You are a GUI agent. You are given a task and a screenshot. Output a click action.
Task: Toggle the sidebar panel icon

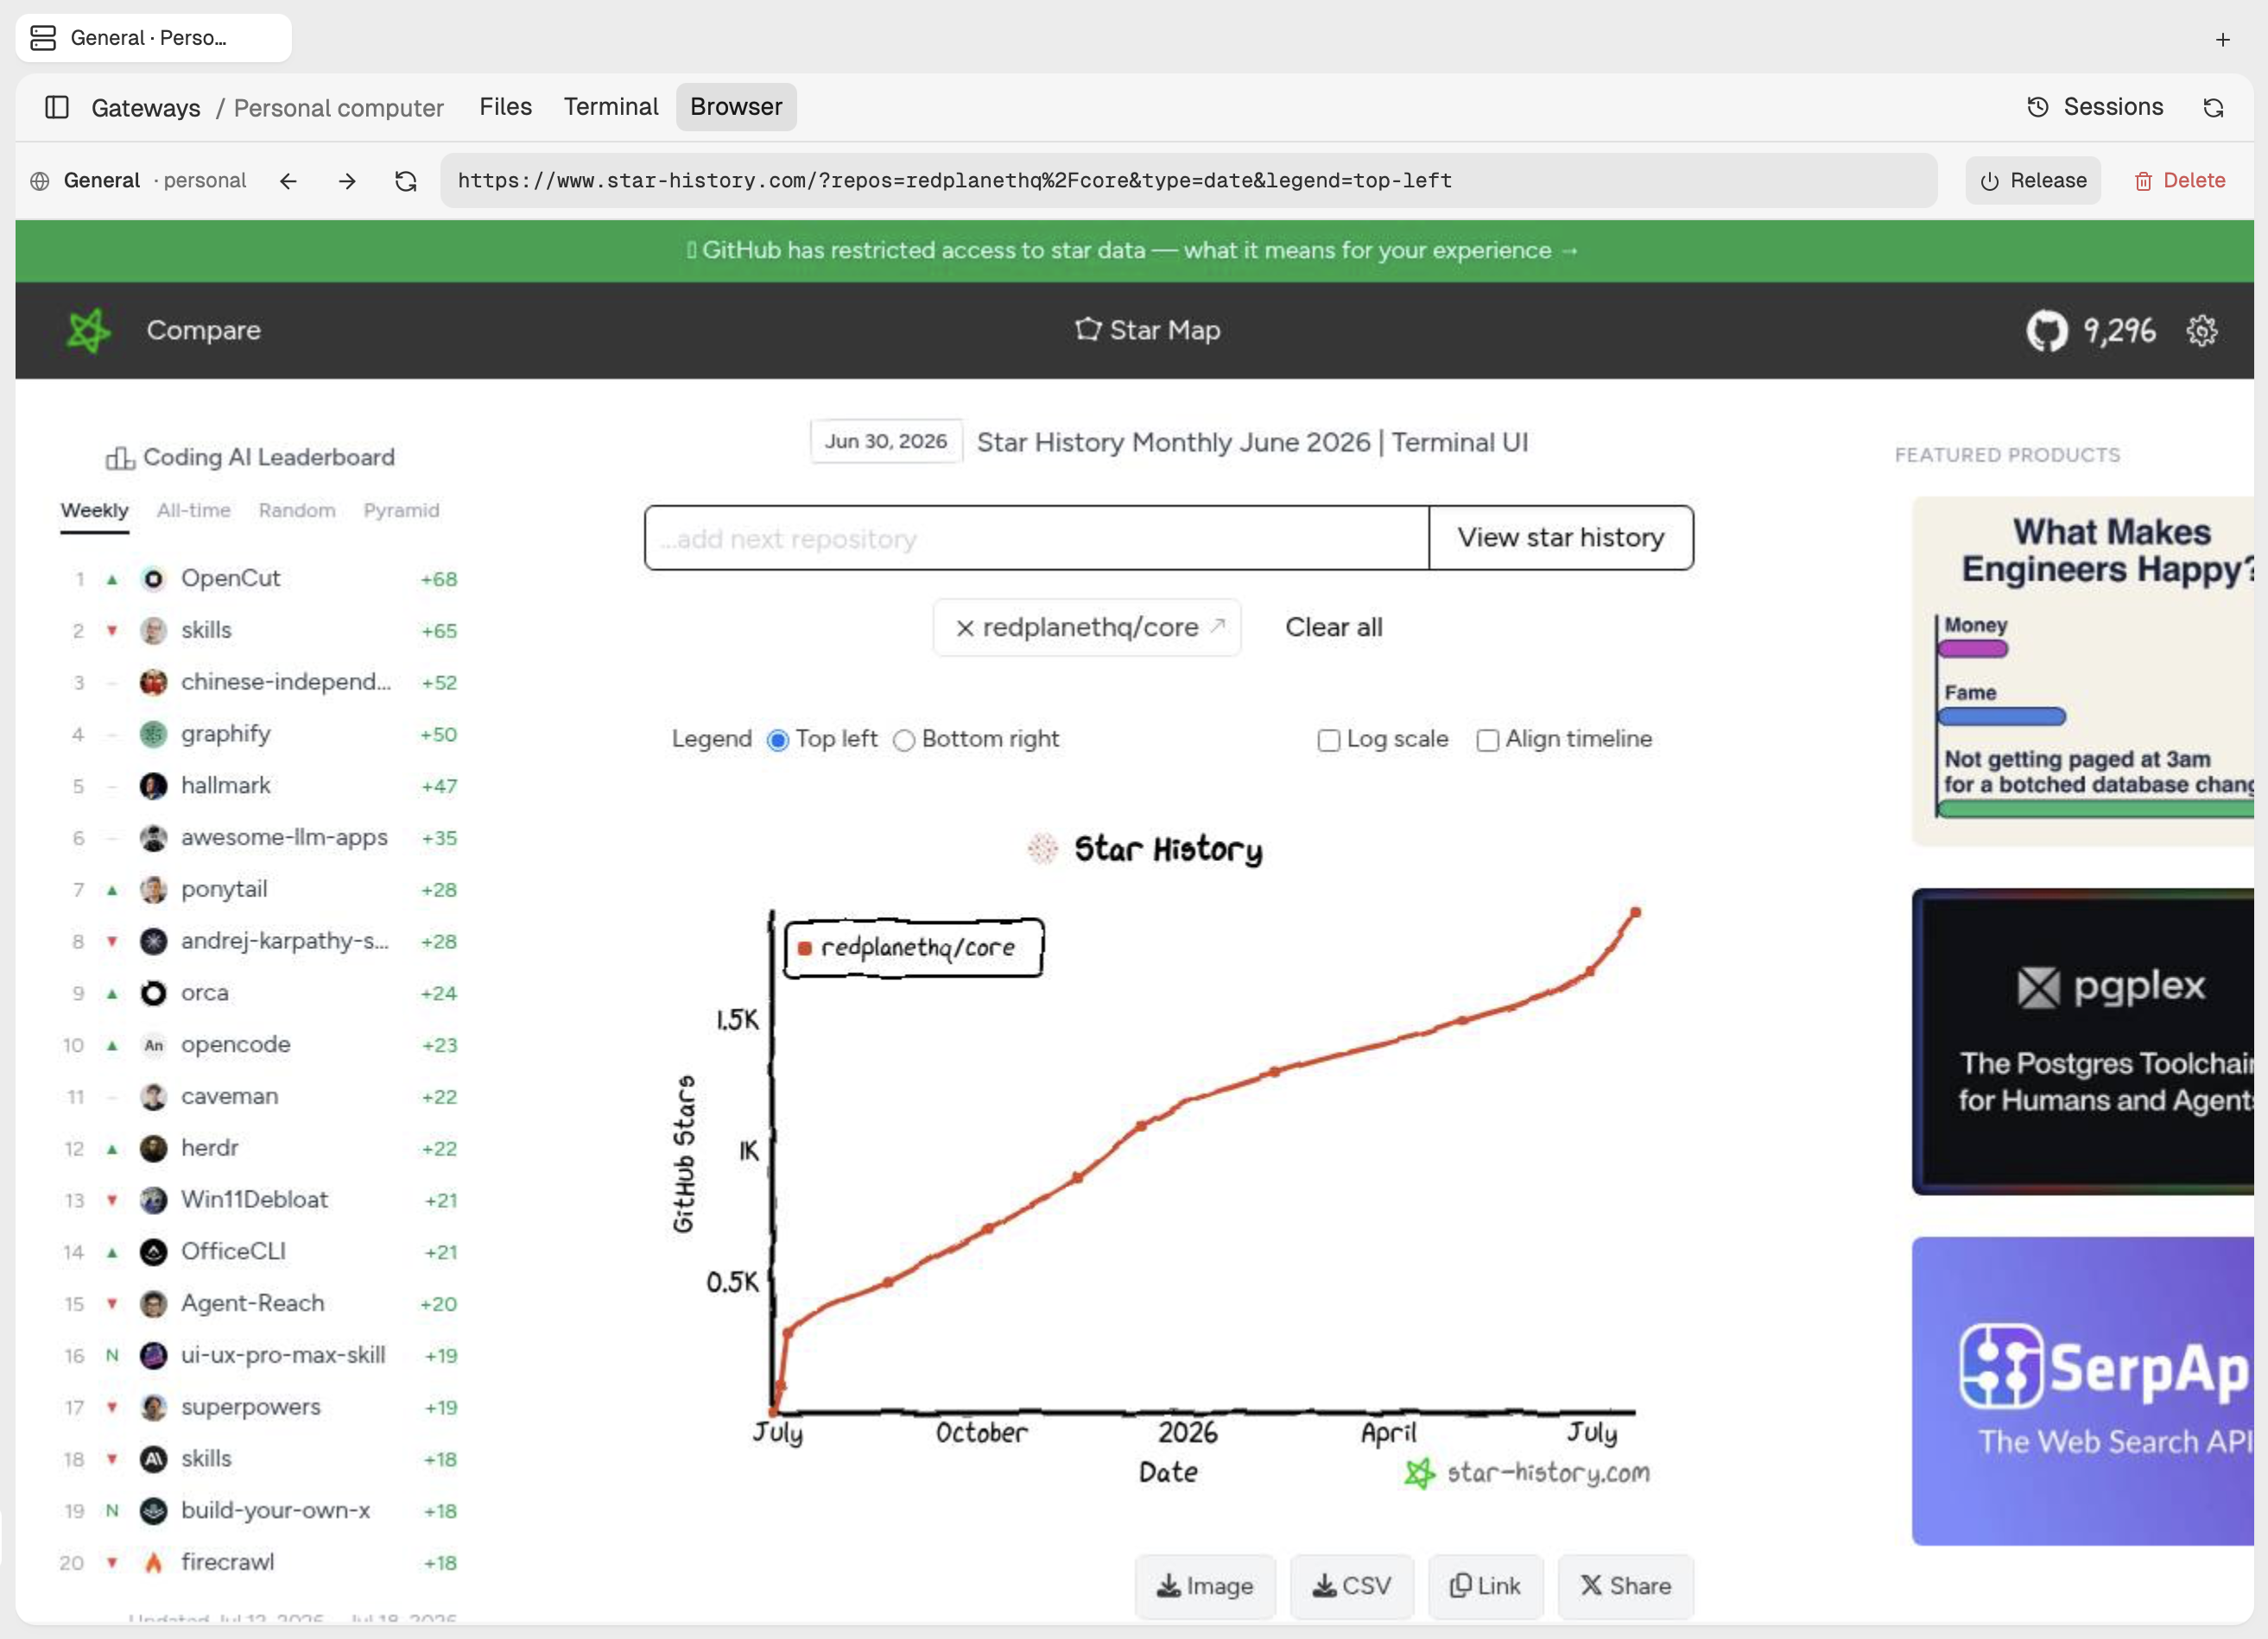57,107
